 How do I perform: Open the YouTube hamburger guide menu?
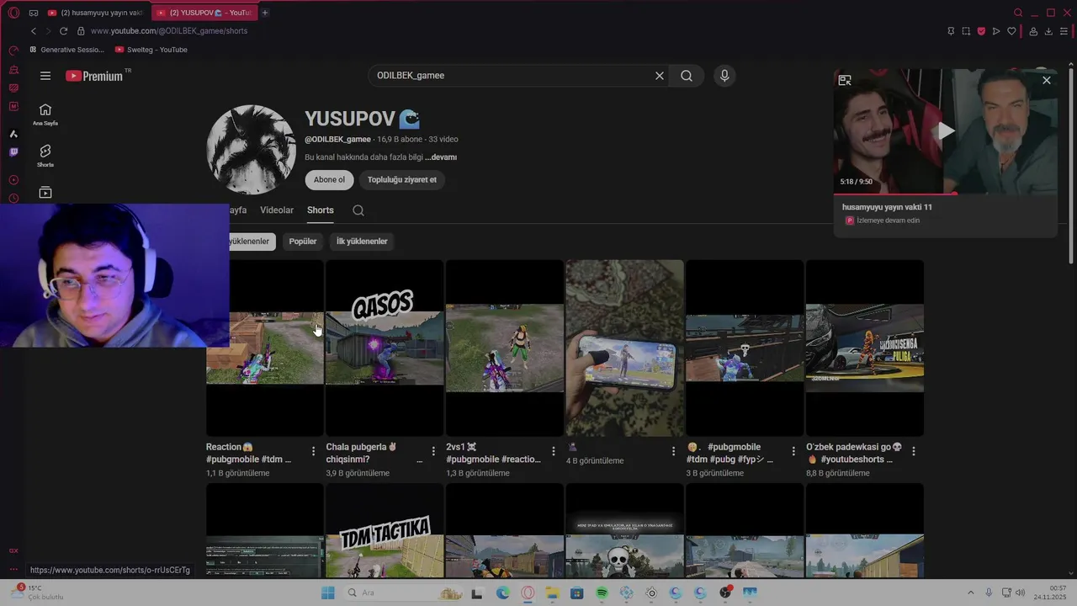[x=45, y=76]
